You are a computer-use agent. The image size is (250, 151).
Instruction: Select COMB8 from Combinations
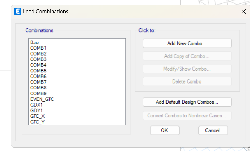click(x=38, y=88)
